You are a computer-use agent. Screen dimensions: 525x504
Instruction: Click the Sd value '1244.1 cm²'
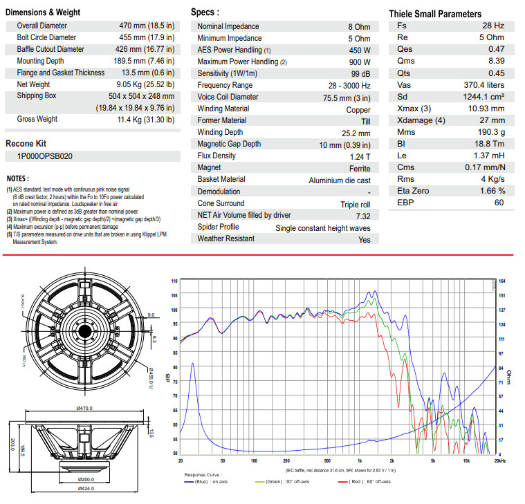click(483, 97)
